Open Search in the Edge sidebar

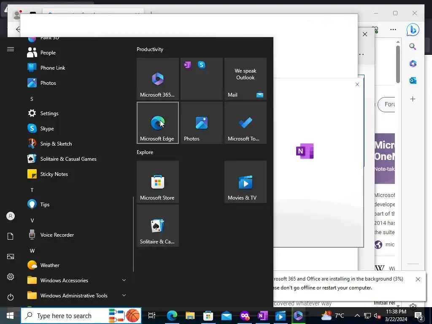pos(413,46)
